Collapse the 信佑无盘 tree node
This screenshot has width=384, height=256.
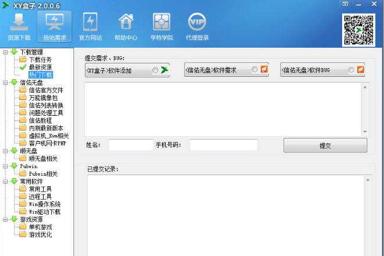[x=6, y=83]
